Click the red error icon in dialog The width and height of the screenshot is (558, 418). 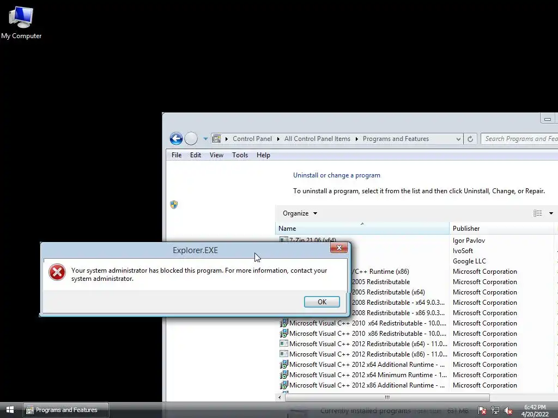[57, 272]
